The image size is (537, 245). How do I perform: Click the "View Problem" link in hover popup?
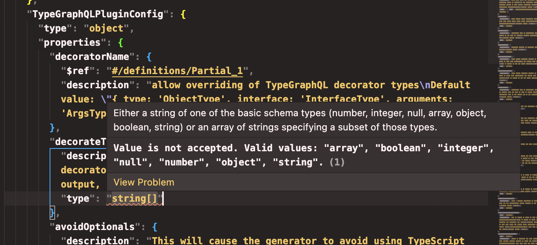point(144,182)
